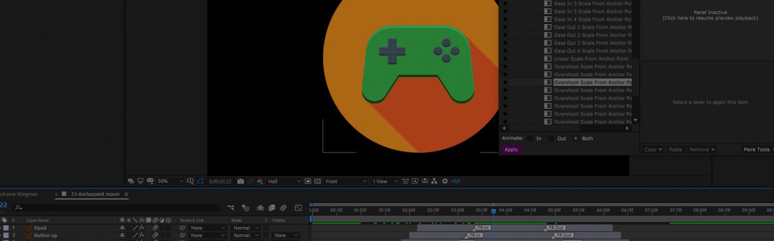
Task: Click star next to Linear Scale preset
Action: pos(505,59)
